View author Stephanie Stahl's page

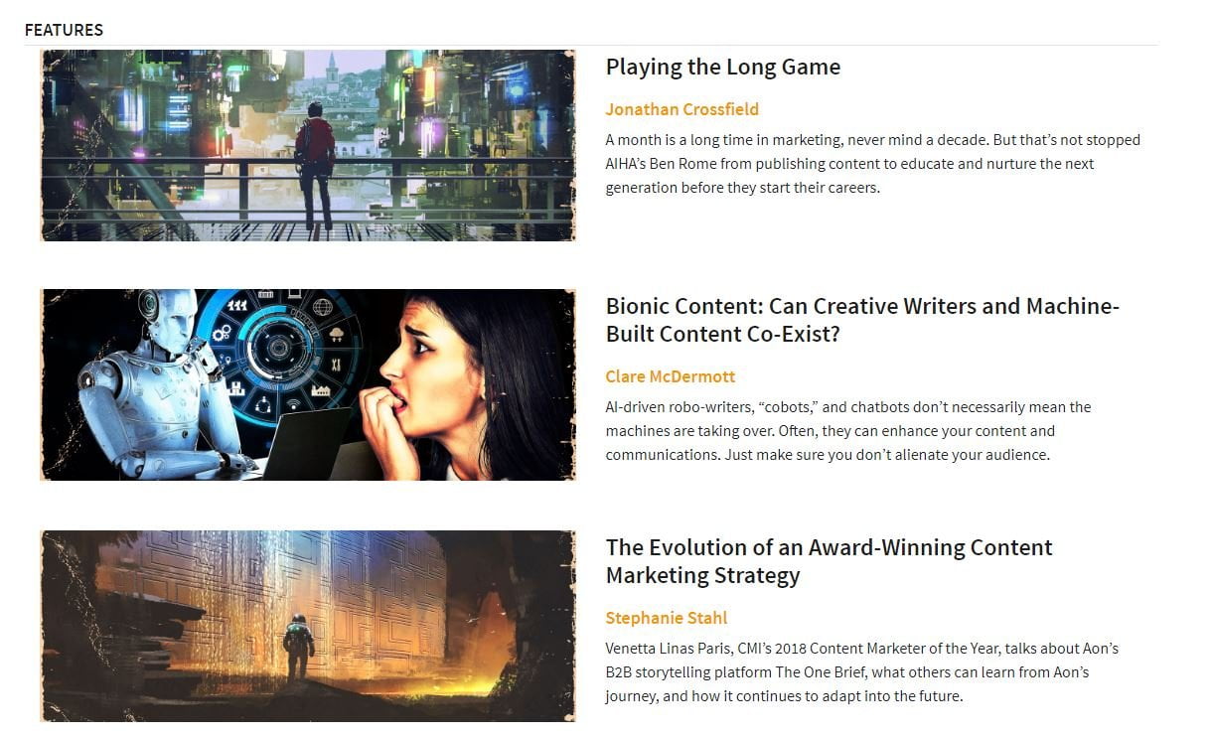pos(667,618)
